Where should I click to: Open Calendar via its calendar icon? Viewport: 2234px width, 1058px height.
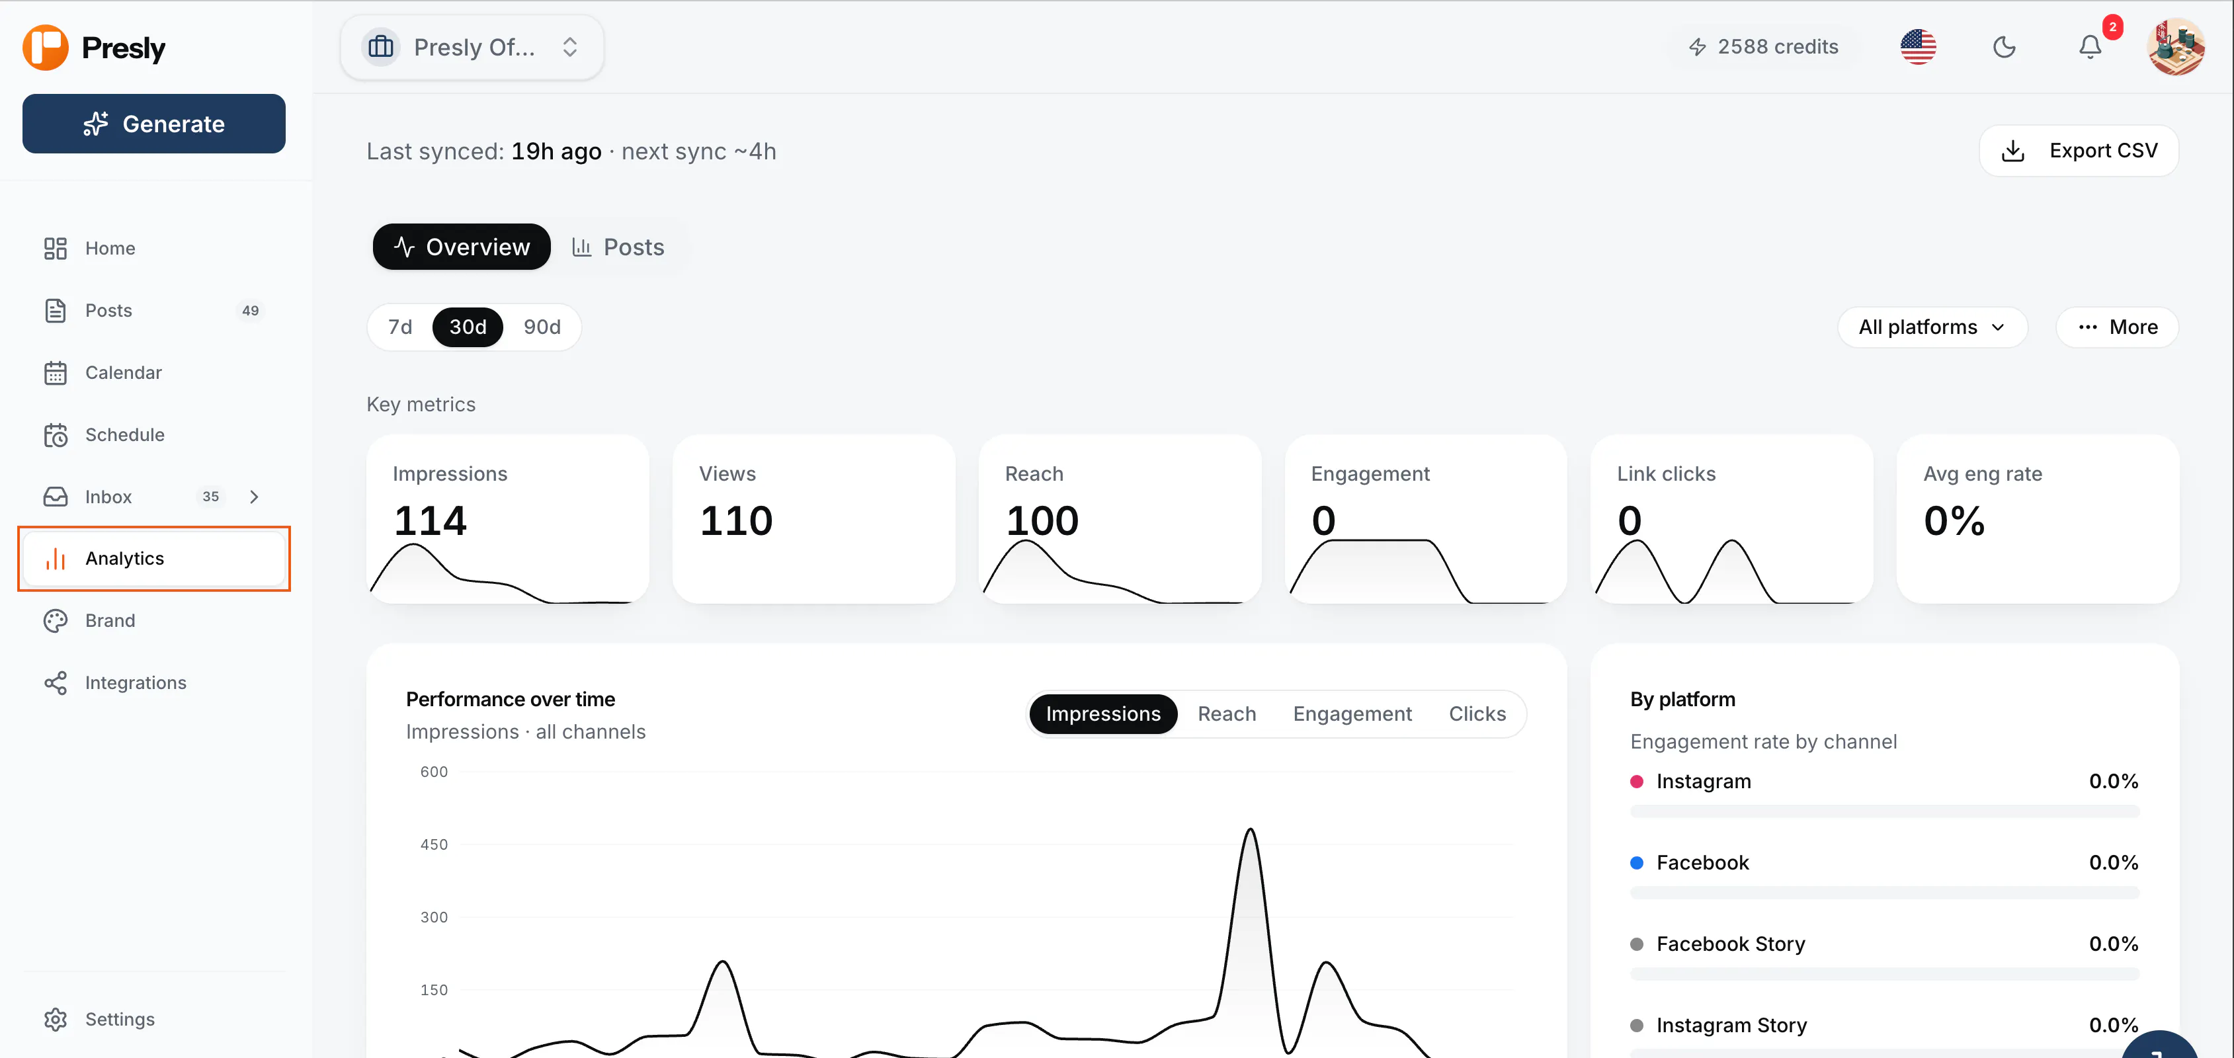coord(56,373)
